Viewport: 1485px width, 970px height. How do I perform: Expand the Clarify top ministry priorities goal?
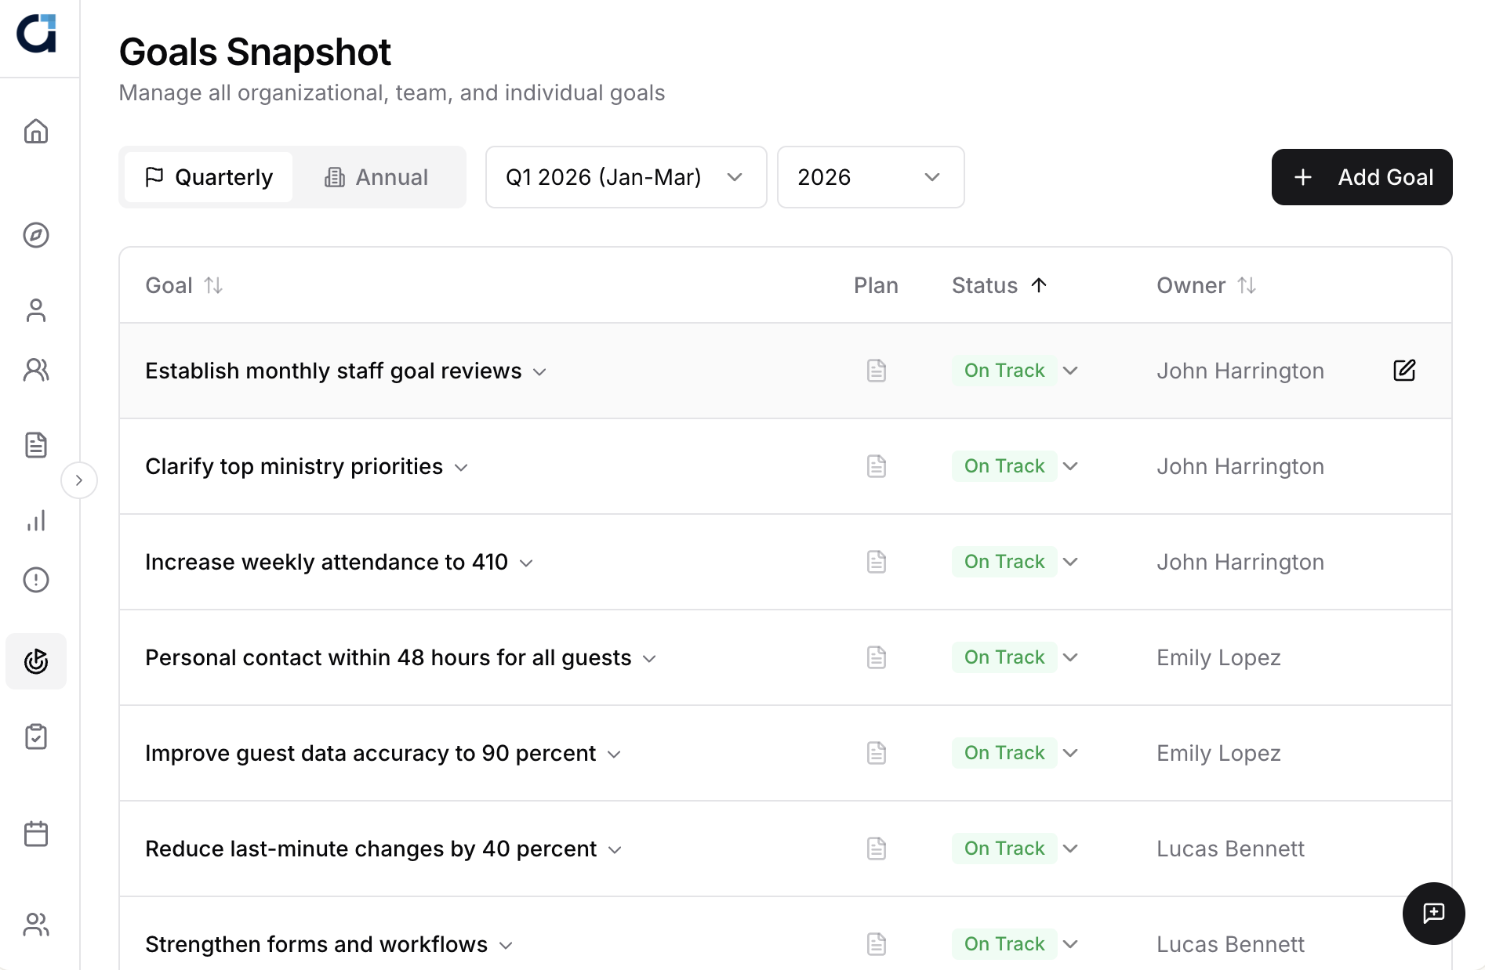461,468
